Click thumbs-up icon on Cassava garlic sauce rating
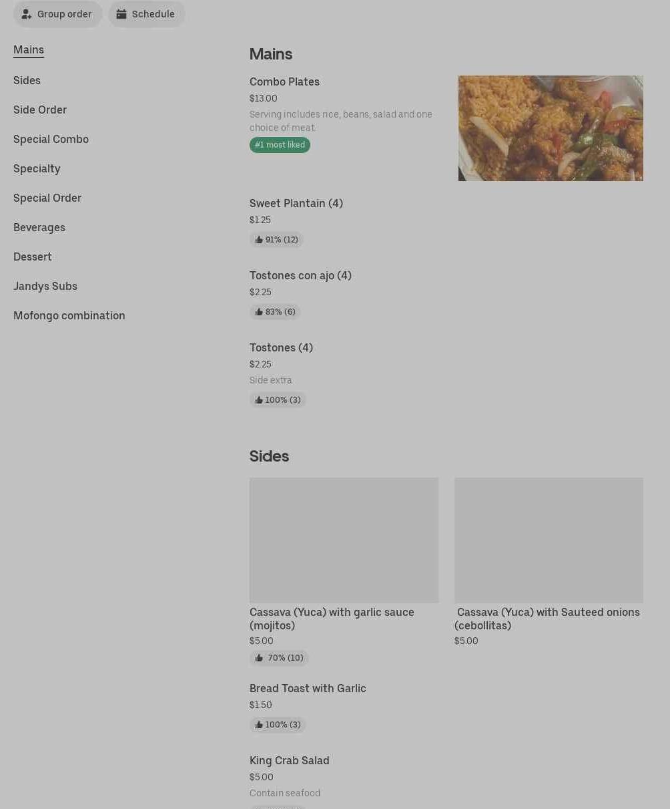The image size is (670, 809). [259, 658]
